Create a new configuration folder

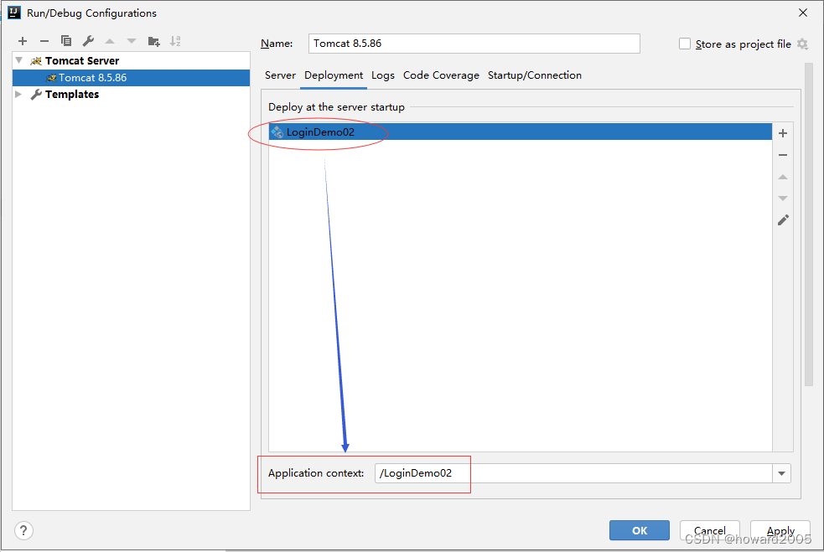(x=153, y=41)
